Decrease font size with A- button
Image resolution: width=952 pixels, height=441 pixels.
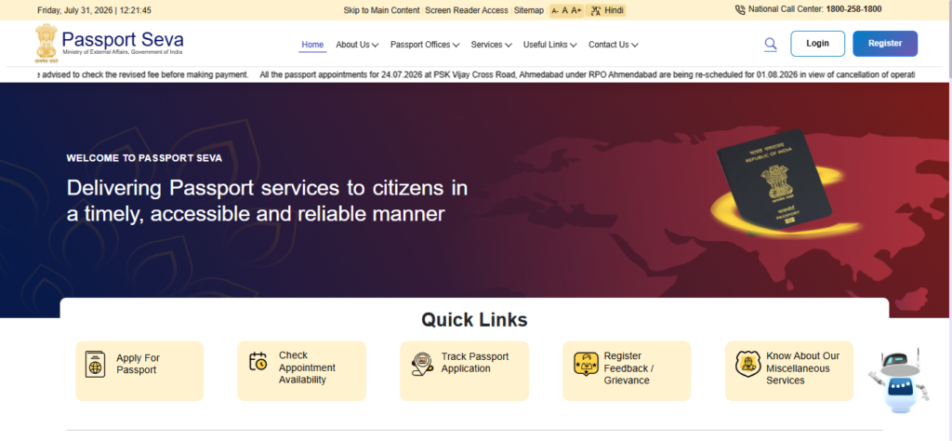tap(555, 10)
